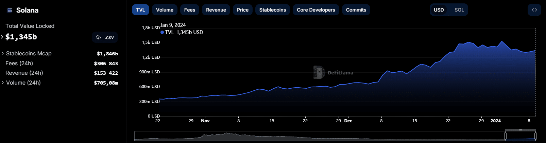Click the right handle of range slider
This screenshot has width=546, height=143.
pos(535,136)
